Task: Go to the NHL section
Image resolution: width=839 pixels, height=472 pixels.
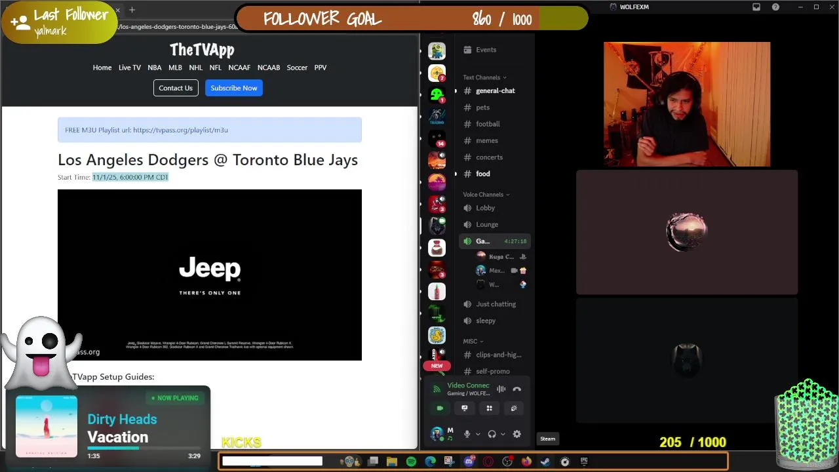Action: (196, 68)
